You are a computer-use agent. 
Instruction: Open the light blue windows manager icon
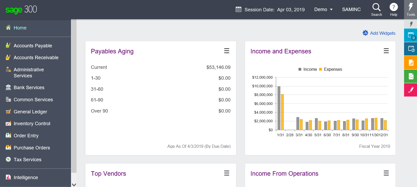[x=411, y=35]
